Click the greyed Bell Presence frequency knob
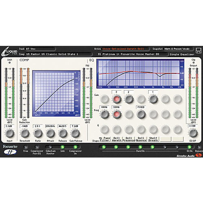The image size is (203, 203). (x=129, y=114)
